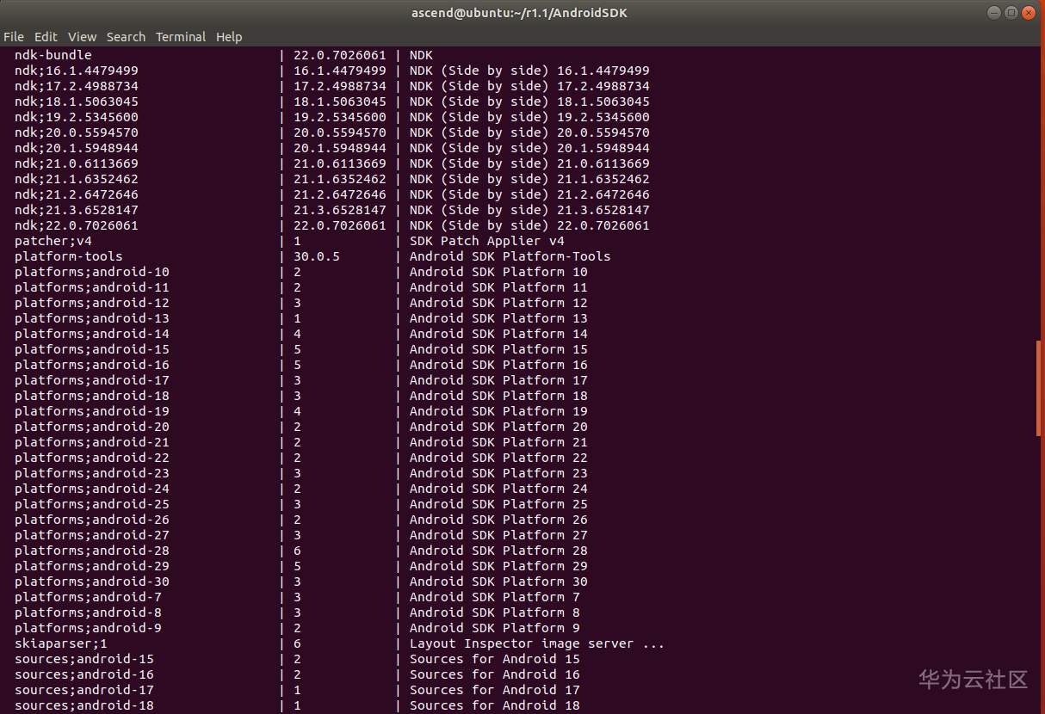Click the platforms;android-27 entry
Image resolution: width=1045 pixels, height=714 pixels.
tap(92, 535)
